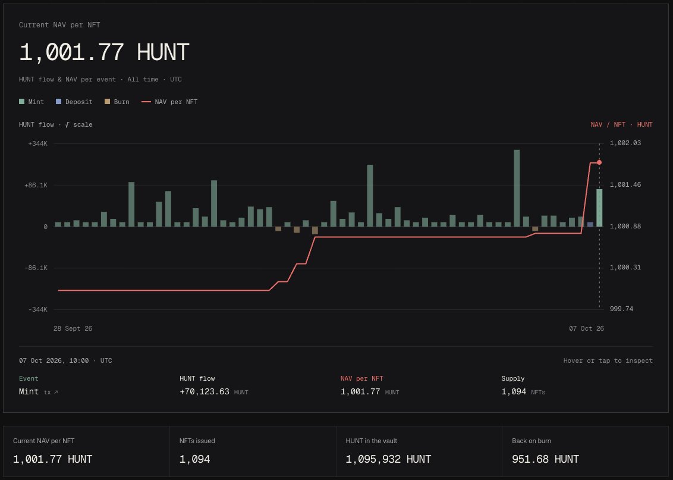This screenshot has width=673, height=480.
Task: Click the Supply value '1,094 NFTs'
Action: (x=523, y=391)
